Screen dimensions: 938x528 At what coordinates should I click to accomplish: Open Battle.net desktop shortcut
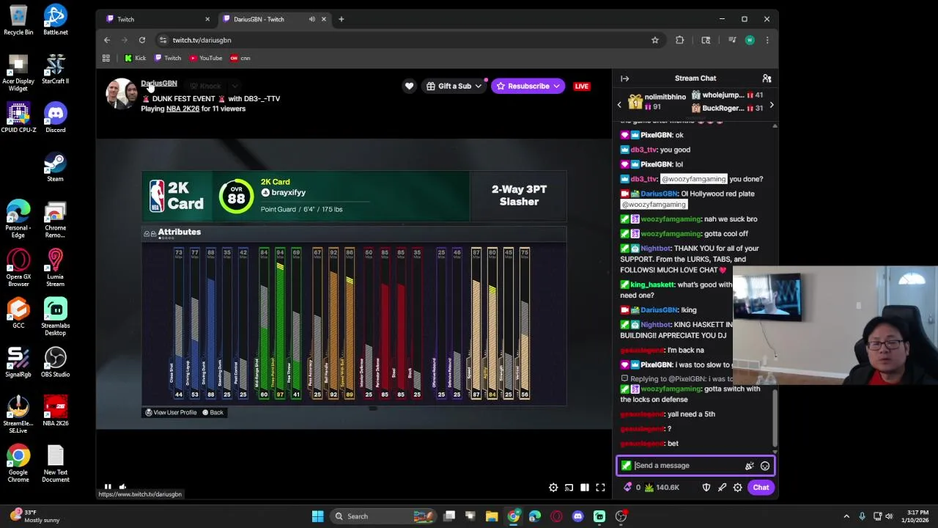tap(56, 20)
